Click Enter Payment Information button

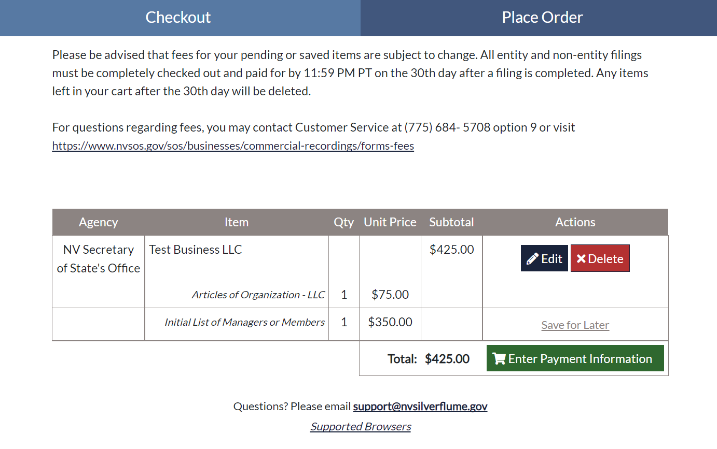pyautogui.click(x=575, y=358)
